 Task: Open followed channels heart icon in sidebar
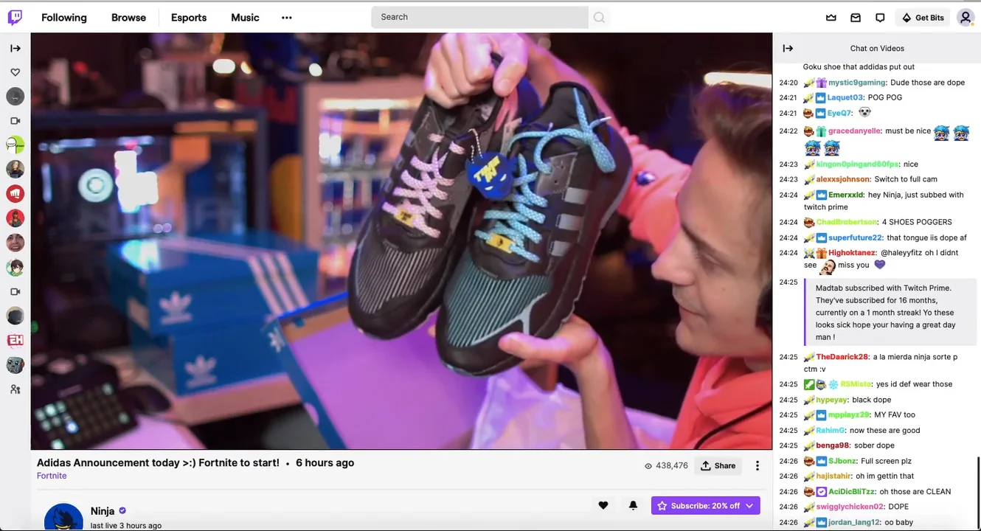pos(15,72)
